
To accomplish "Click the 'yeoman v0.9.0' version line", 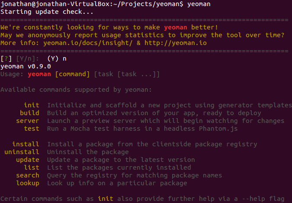I will coord(26,67).
